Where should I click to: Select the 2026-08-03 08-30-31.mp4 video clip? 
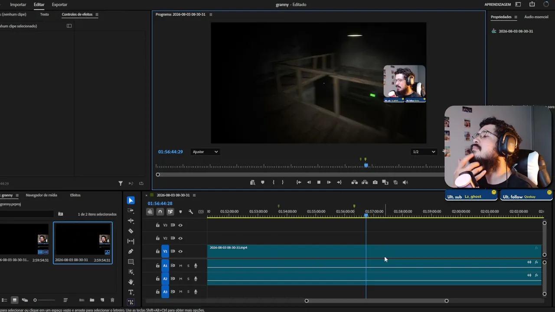[375, 251]
